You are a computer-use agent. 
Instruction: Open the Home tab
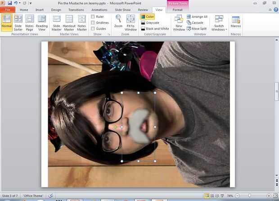click(x=24, y=10)
